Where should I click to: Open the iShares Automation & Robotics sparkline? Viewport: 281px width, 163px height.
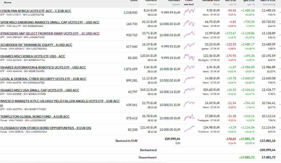[x=189, y=69]
